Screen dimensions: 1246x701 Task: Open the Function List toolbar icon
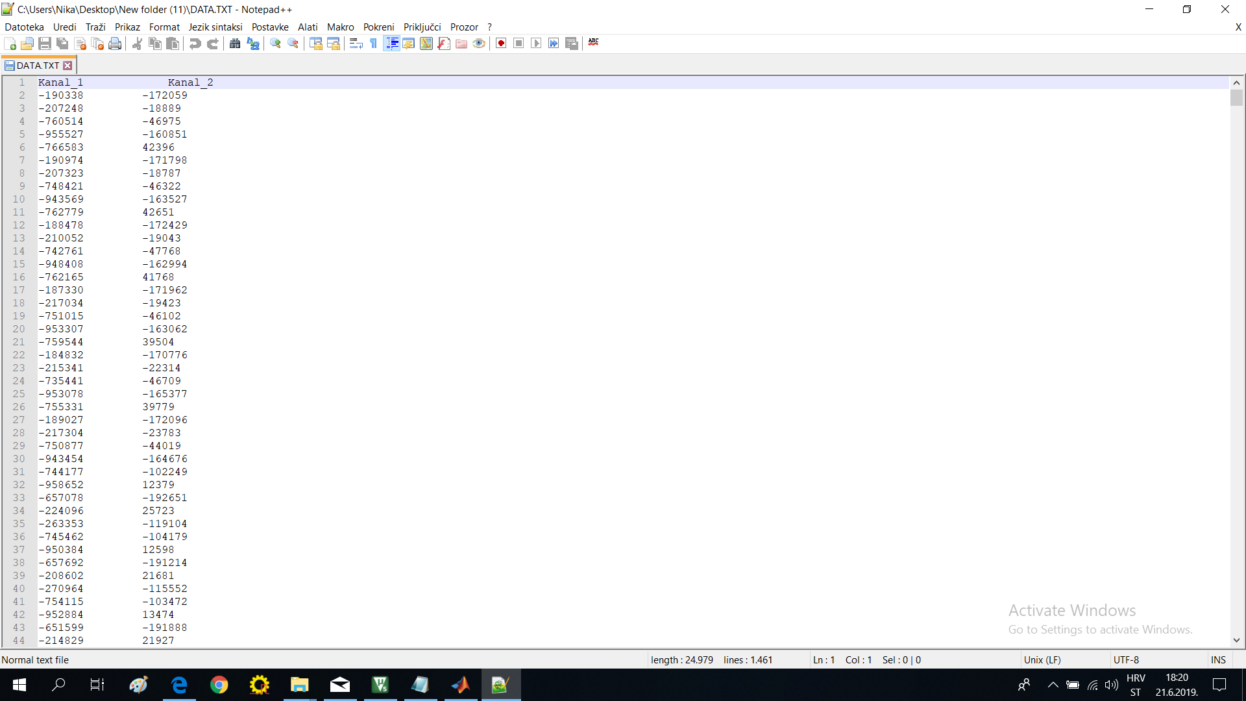pyautogui.click(x=444, y=43)
